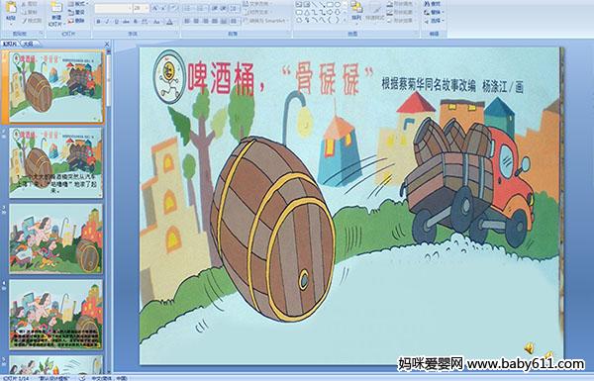The width and height of the screenshot is (594, 381).
Task: Click the Paste icon in clipboard group
Action: [11, 8]
